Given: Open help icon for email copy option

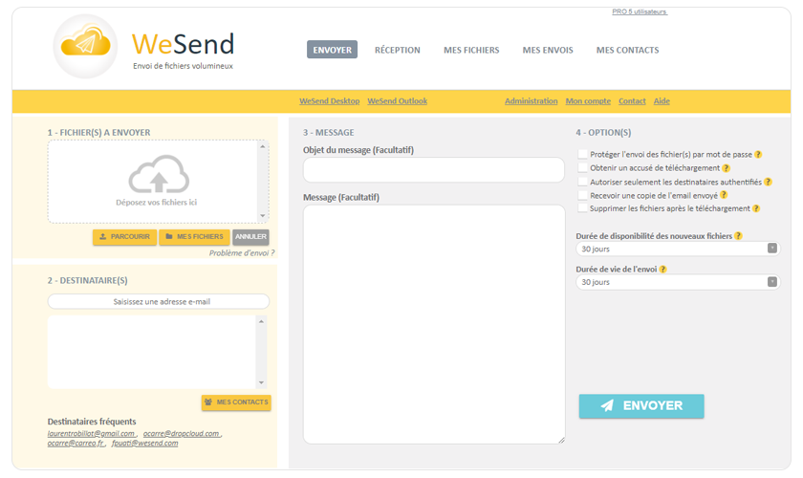Looking at the screenshot, I should [x=724, y=195].
